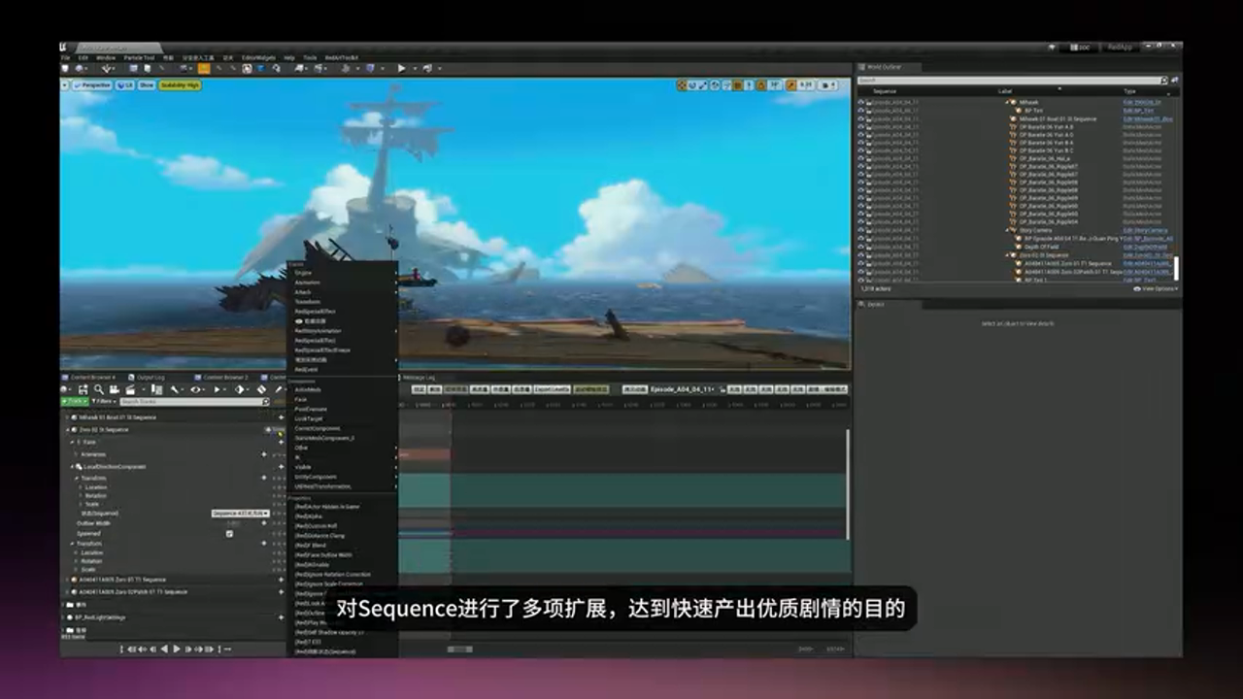Click the Play icon in the main toolbar
Screen dimensions: 1243x699
(401, 68)
